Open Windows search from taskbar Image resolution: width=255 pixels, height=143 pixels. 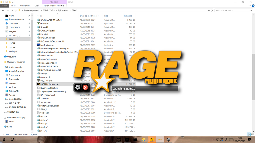click(x=12, y=140)
